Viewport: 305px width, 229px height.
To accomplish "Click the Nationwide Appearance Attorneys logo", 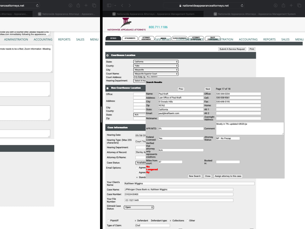I will click(127, 24).
